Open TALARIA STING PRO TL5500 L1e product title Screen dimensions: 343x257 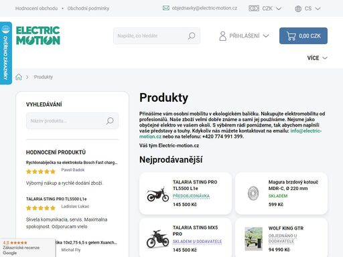point(195,185)
